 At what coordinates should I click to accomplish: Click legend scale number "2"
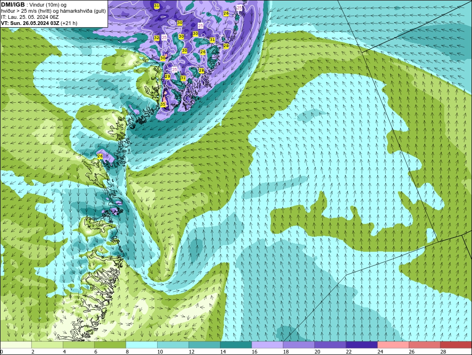pyautogui.click(x=33, y=352)
